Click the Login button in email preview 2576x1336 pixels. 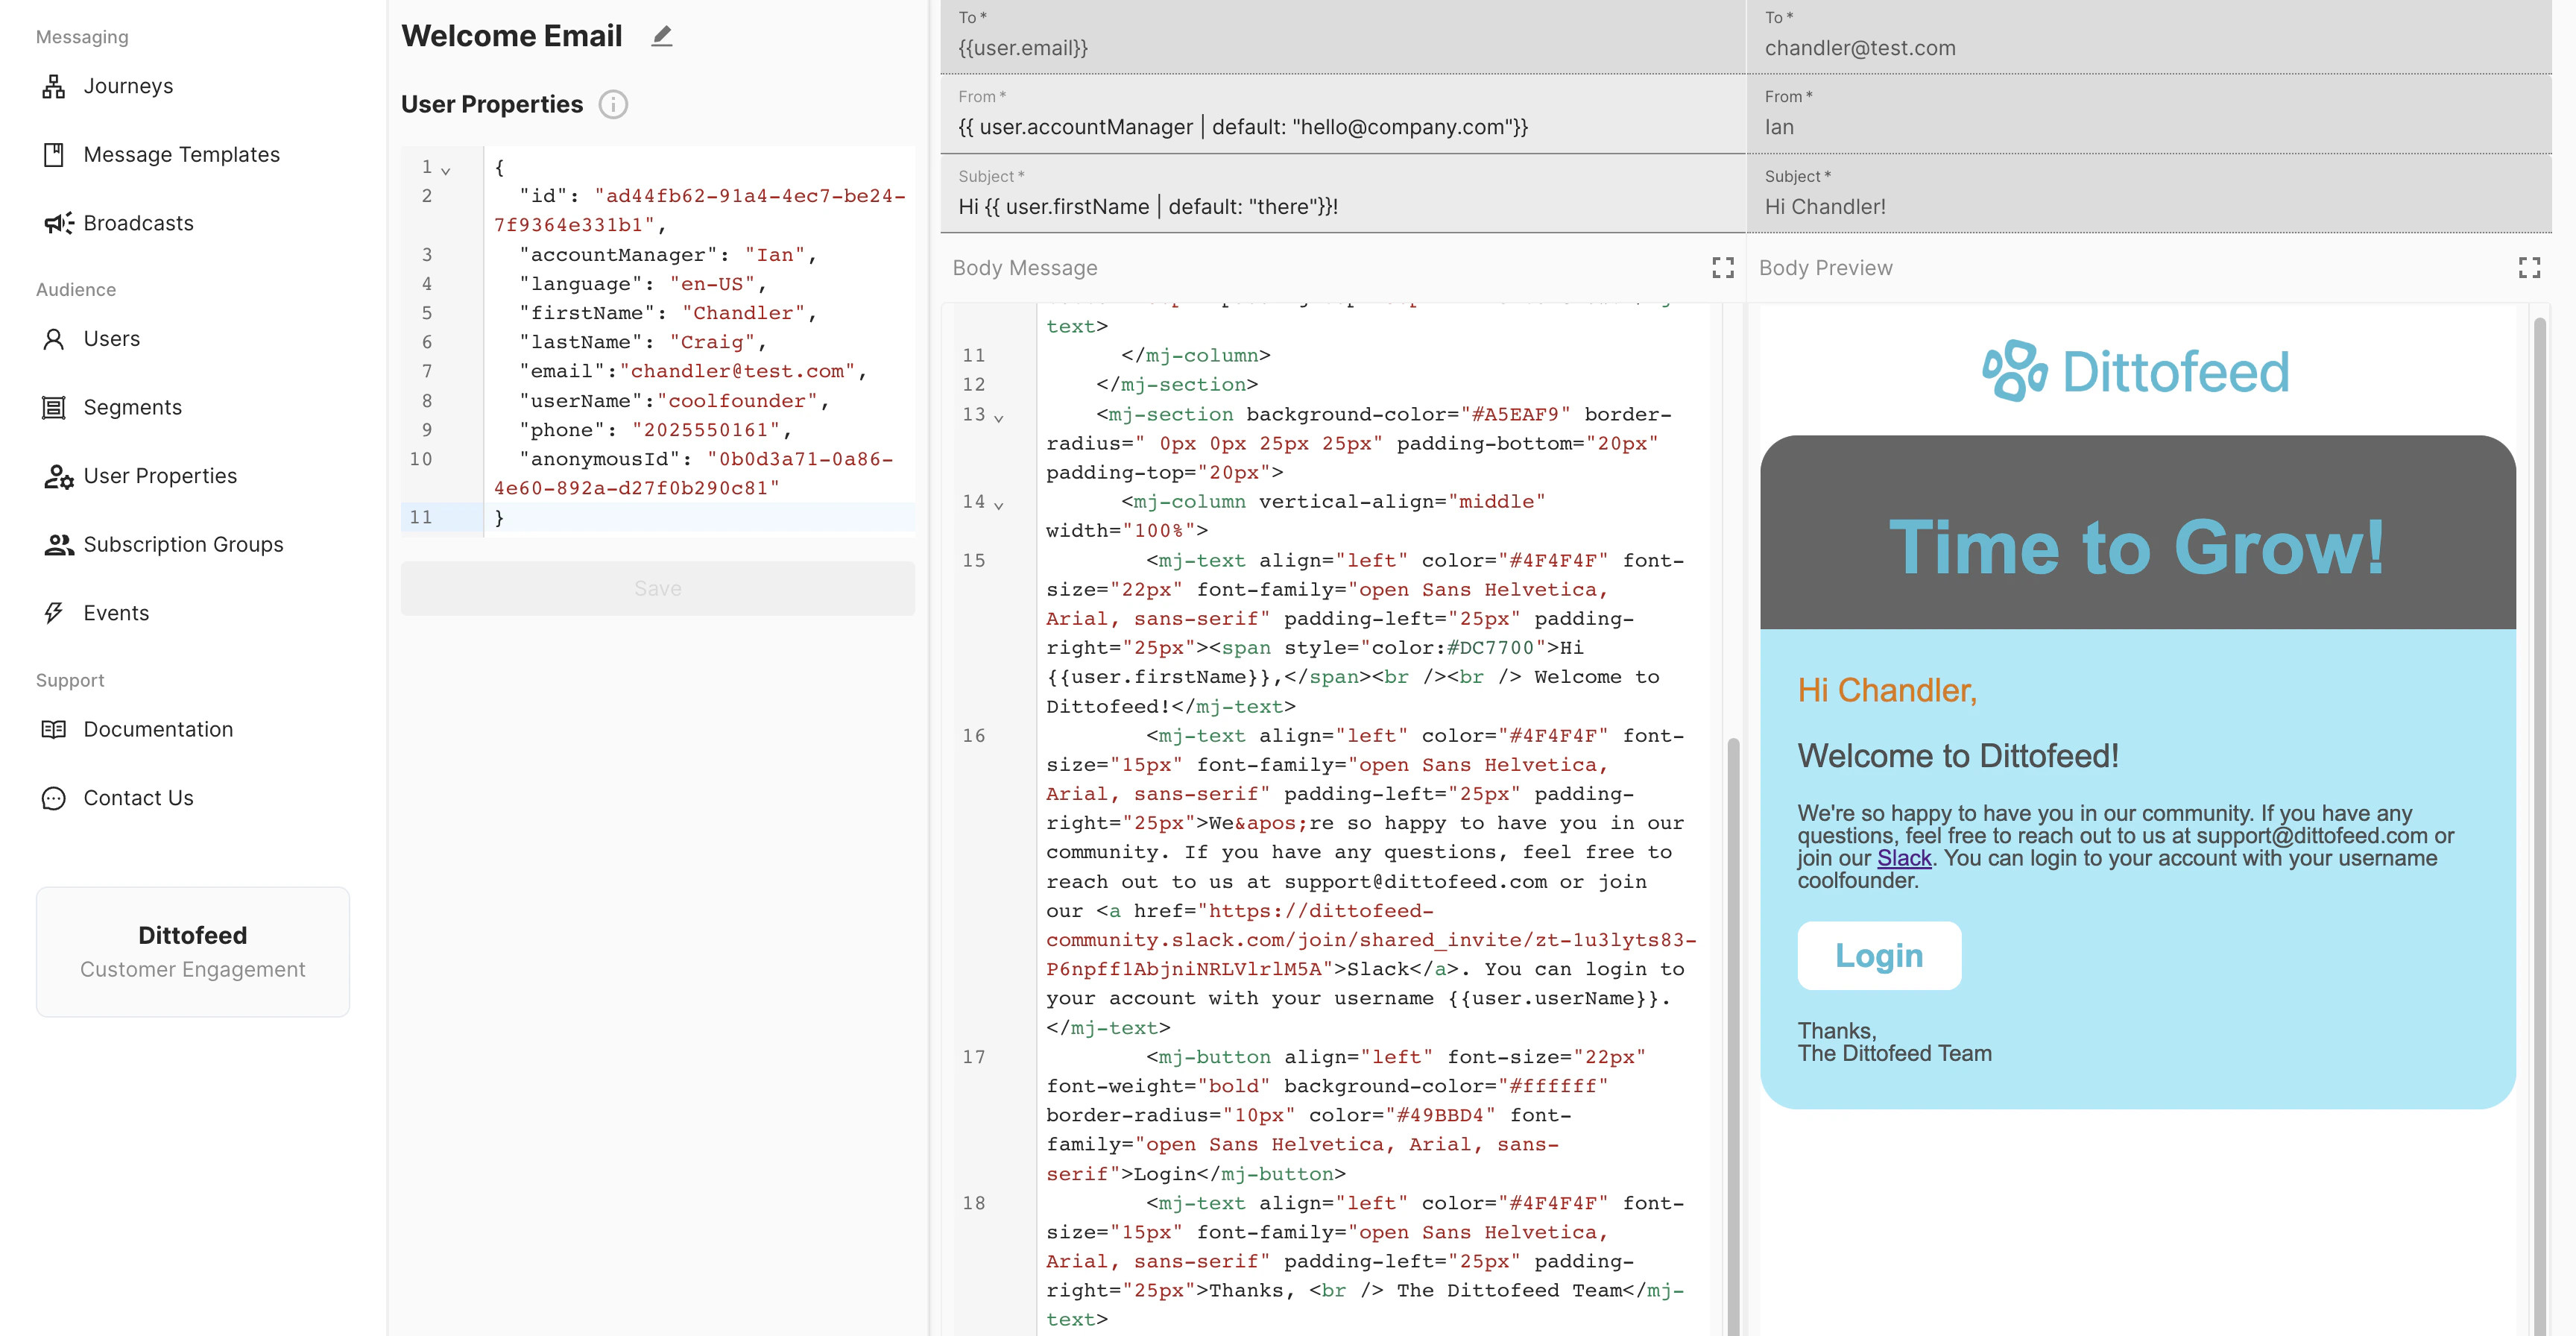click(1879, 956)
